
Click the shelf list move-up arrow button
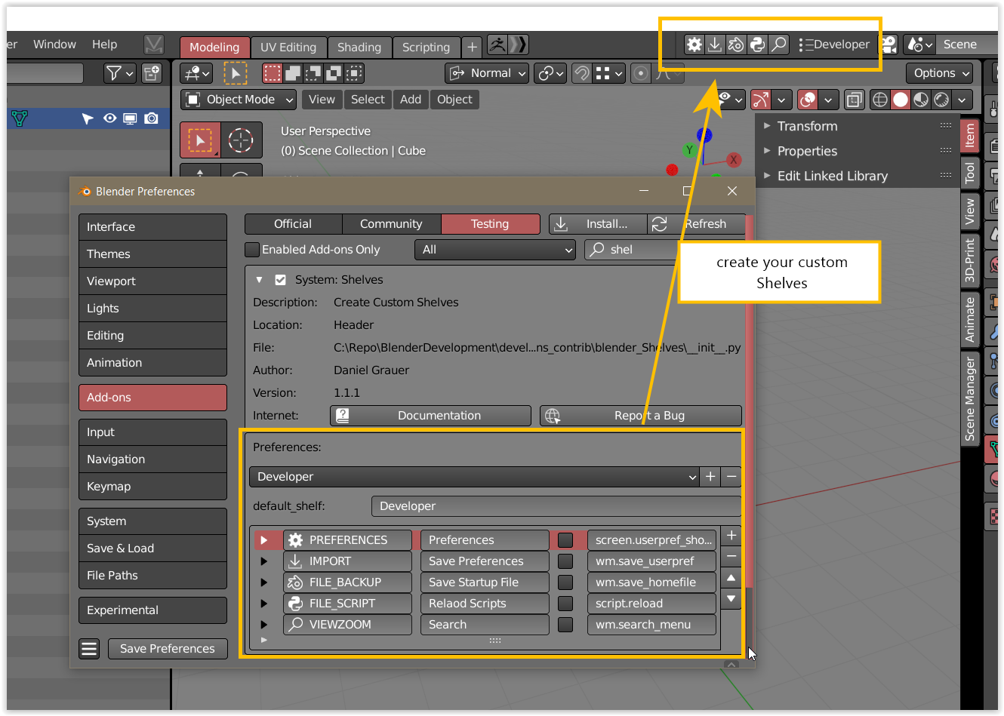coord(731,578)
